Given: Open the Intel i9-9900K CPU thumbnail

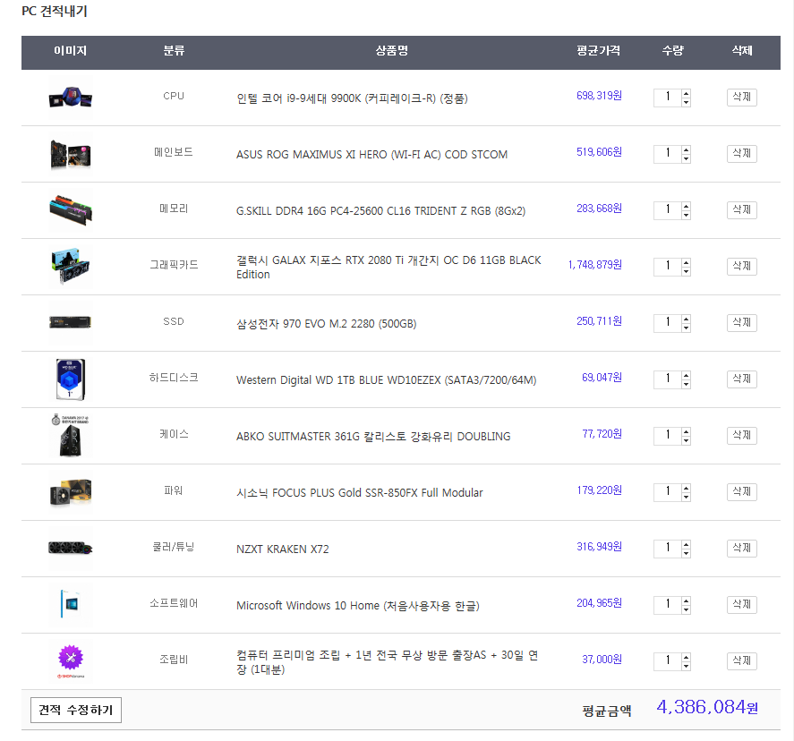Looking at the screenshot, I should tap(71, 98).
